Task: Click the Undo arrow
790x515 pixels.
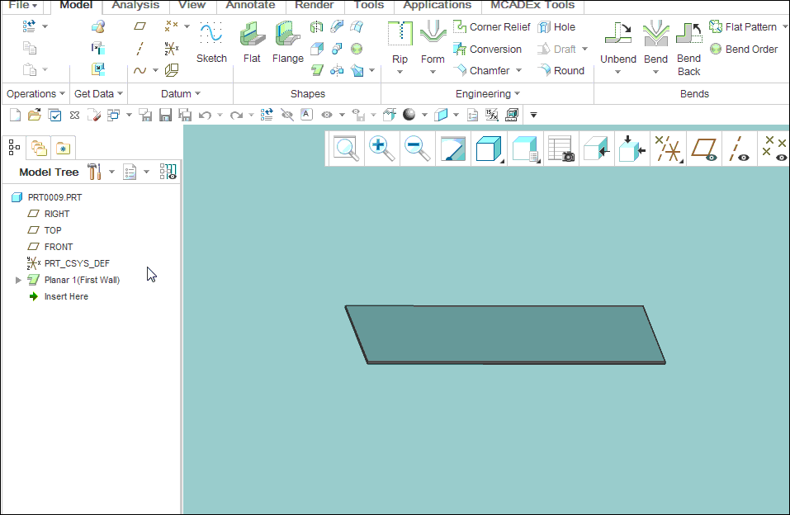Action: (205, 115)
